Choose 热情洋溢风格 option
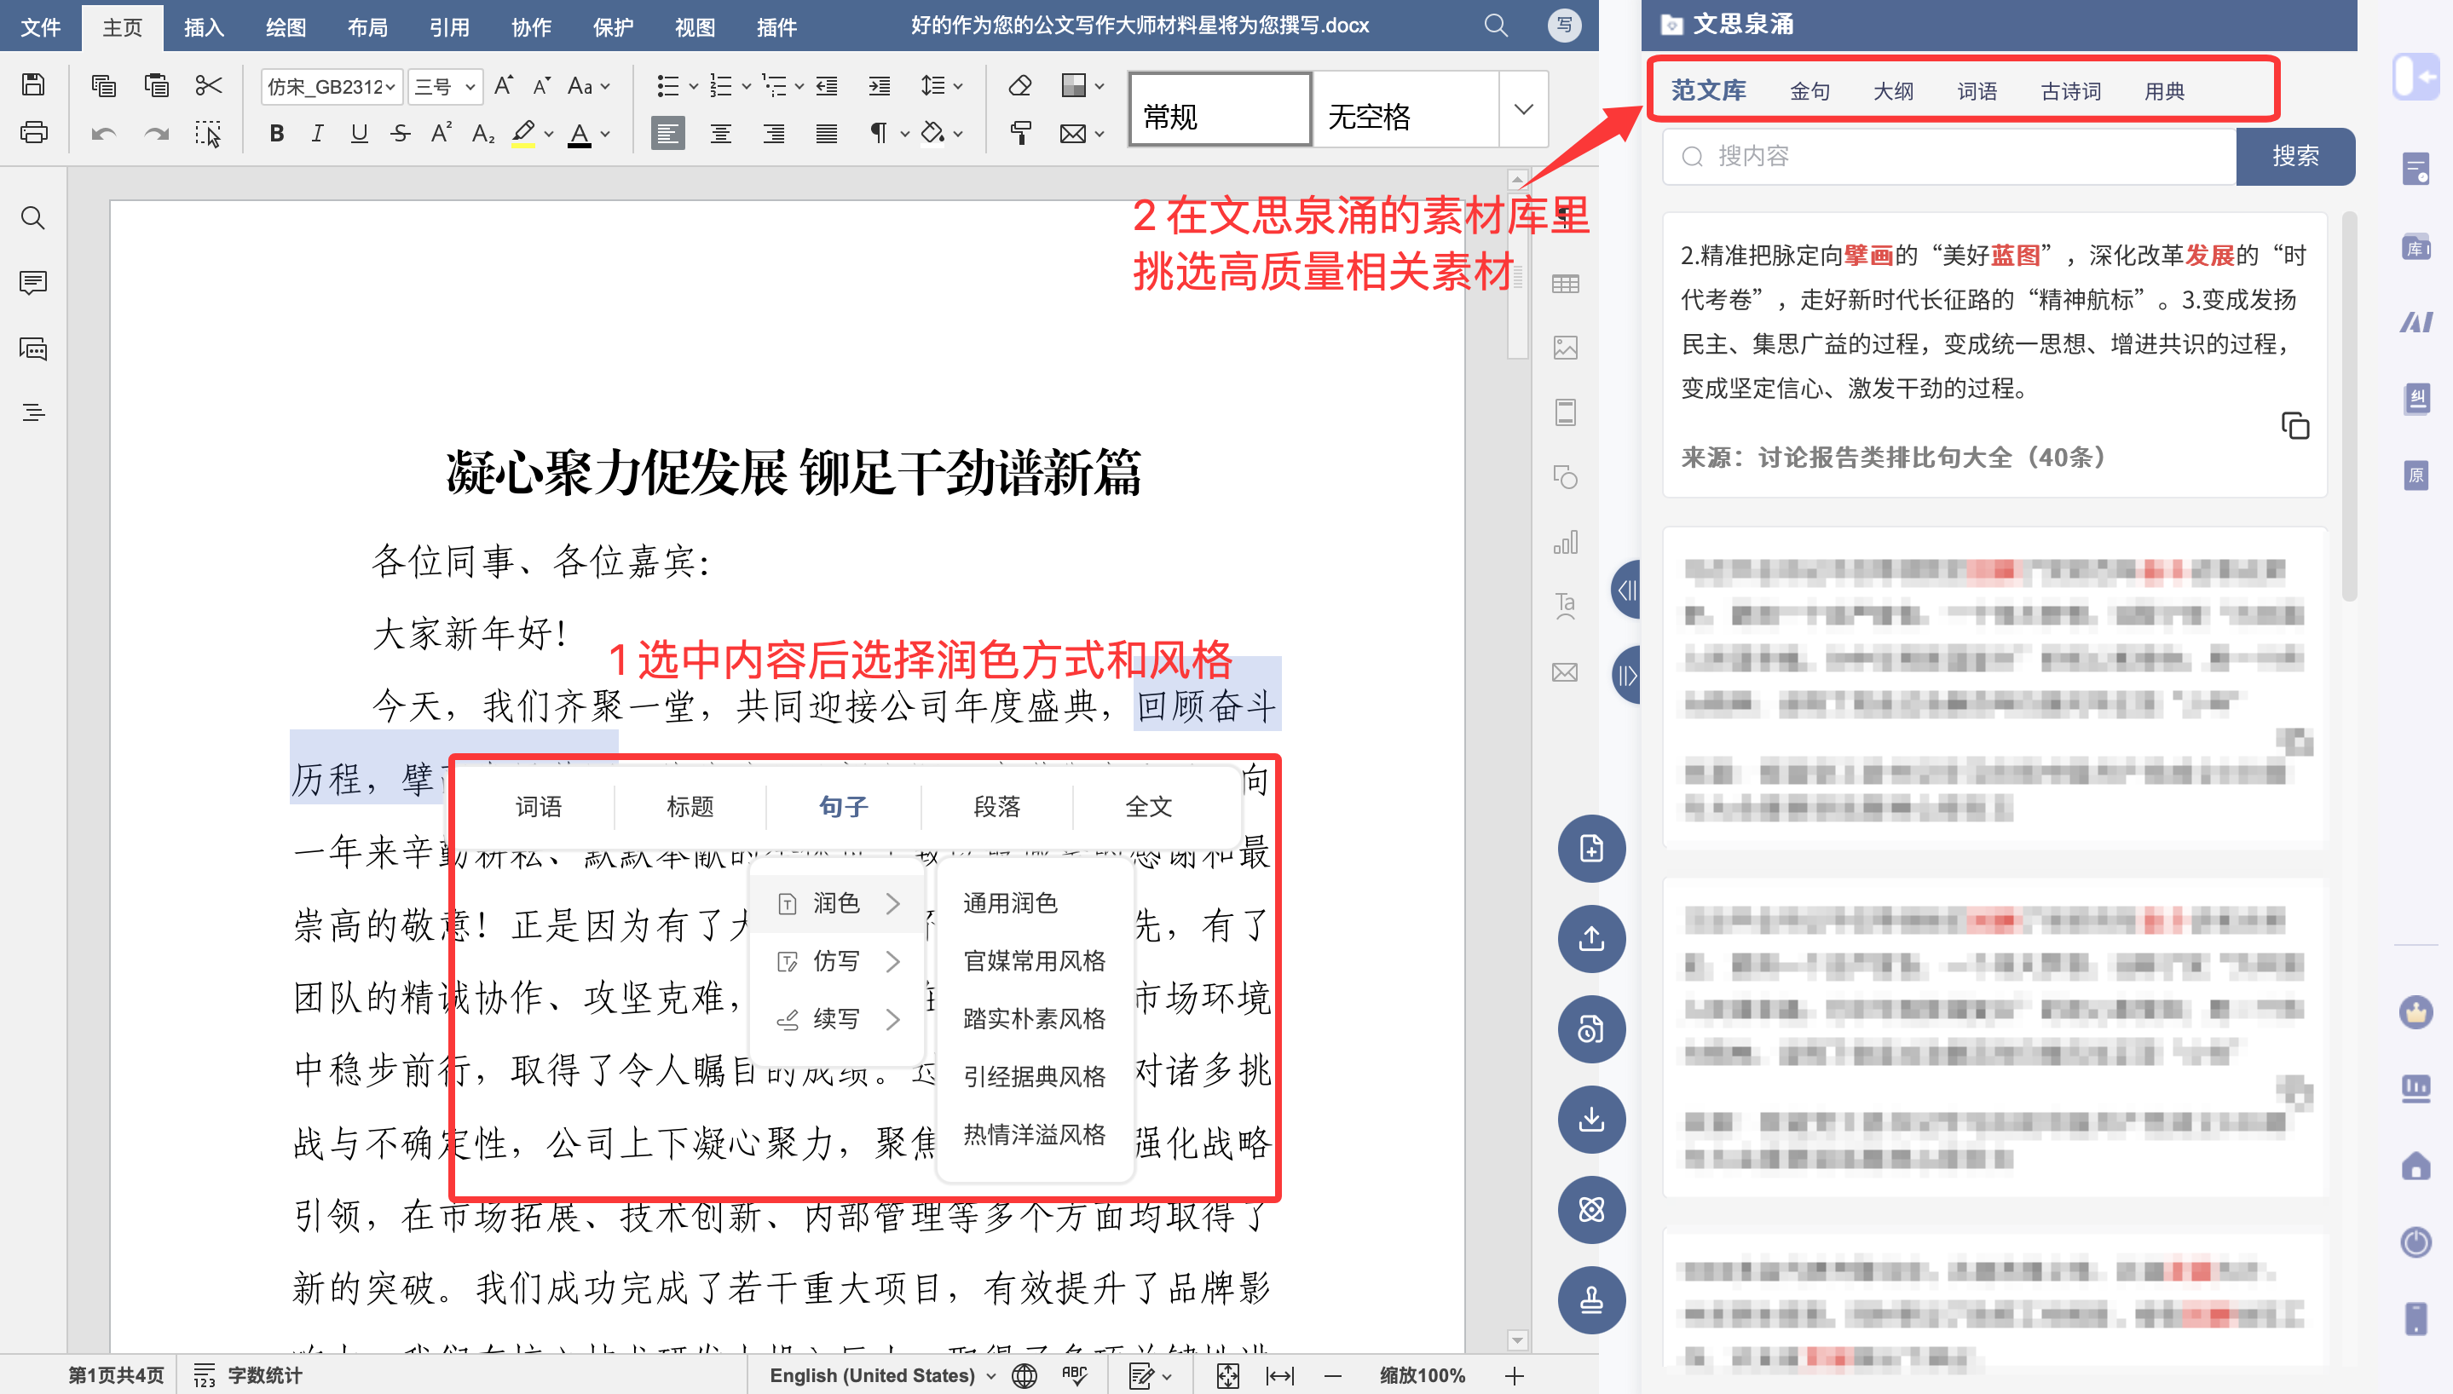2453x1394 pixels. (x=1034, y=1134)
